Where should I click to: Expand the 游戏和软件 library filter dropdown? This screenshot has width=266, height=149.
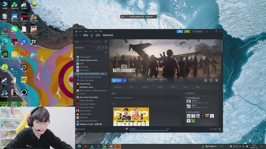click(85, 48)
